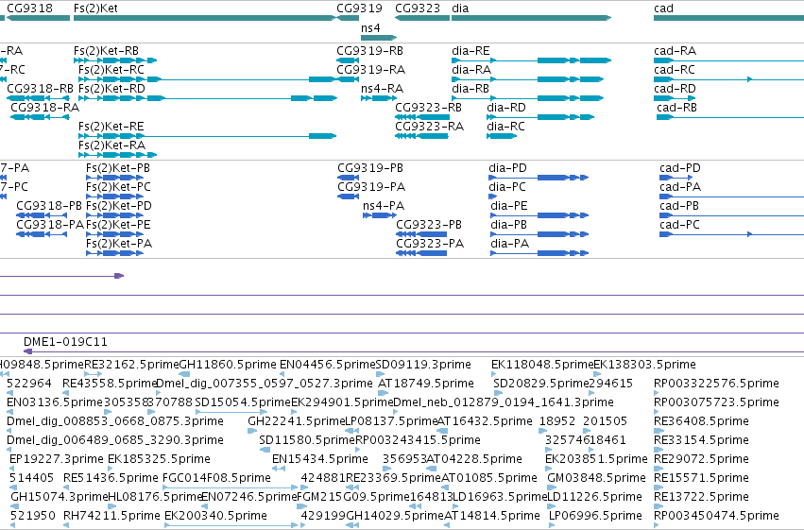Viewport: 804px width, 530px height.
Task: Select transcript dia-RB
Action: tap(470, 89)
